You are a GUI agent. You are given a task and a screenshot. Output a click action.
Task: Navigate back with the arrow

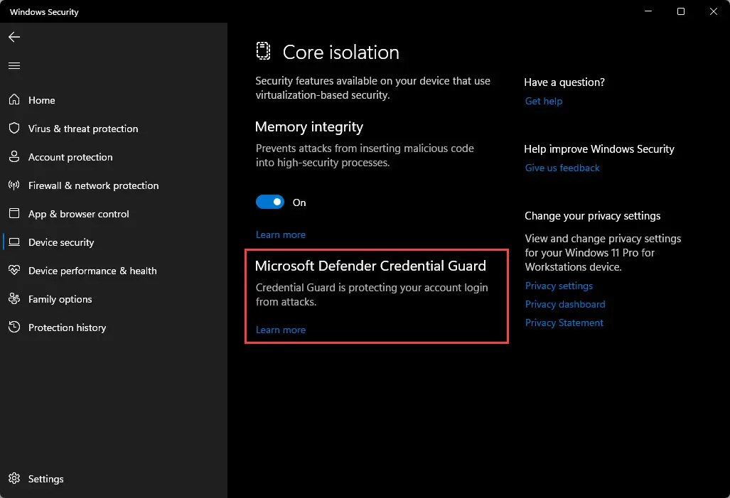click(x=14, y=37)
